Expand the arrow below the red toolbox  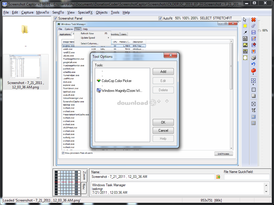point(253,74)
